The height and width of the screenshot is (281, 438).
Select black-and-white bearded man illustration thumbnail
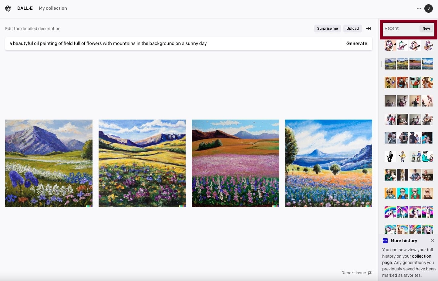pos(390,156)
